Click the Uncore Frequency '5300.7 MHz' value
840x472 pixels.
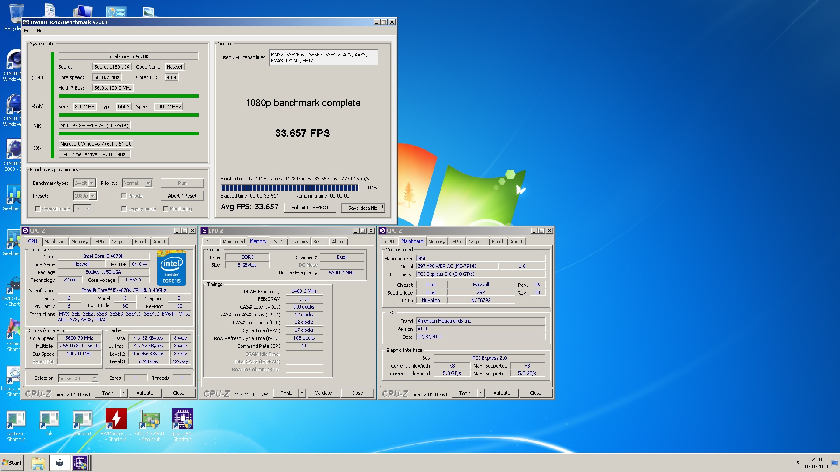click(x=342, y=273)
